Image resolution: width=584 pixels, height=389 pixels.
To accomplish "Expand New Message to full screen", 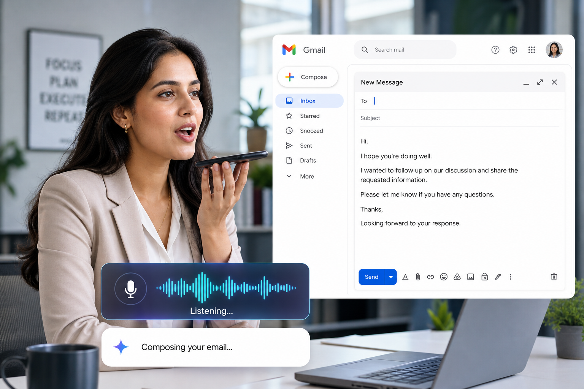I will pyautogui.click(x=540, y=82).
